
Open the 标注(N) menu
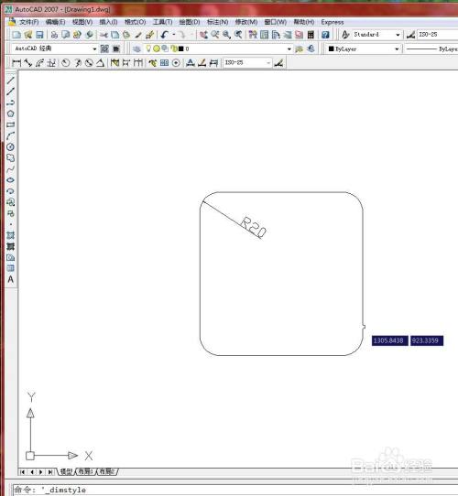point(218,22)
